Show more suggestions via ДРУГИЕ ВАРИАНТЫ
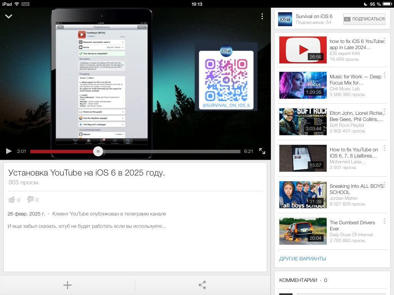This screenshot has width=394, height=295. (302, 259)
